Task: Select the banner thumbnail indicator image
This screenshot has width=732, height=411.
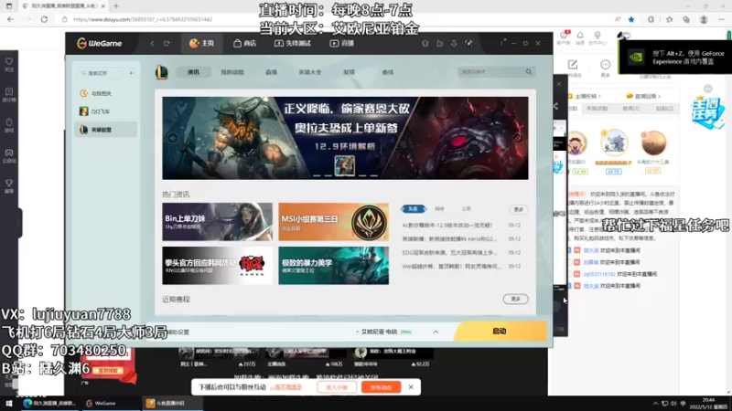Action: 345,166
